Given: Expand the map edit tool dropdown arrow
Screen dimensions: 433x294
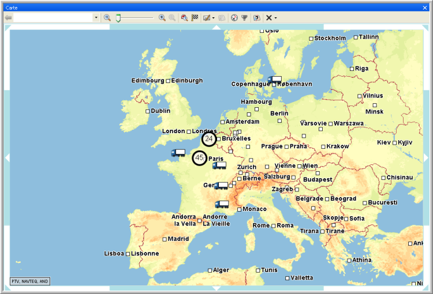Looking at the screenshot, I should coord(214,18).
